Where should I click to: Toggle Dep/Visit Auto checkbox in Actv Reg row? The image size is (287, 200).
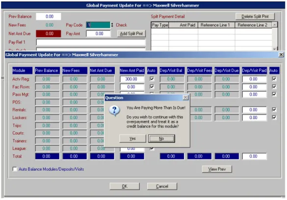[274, 79]
